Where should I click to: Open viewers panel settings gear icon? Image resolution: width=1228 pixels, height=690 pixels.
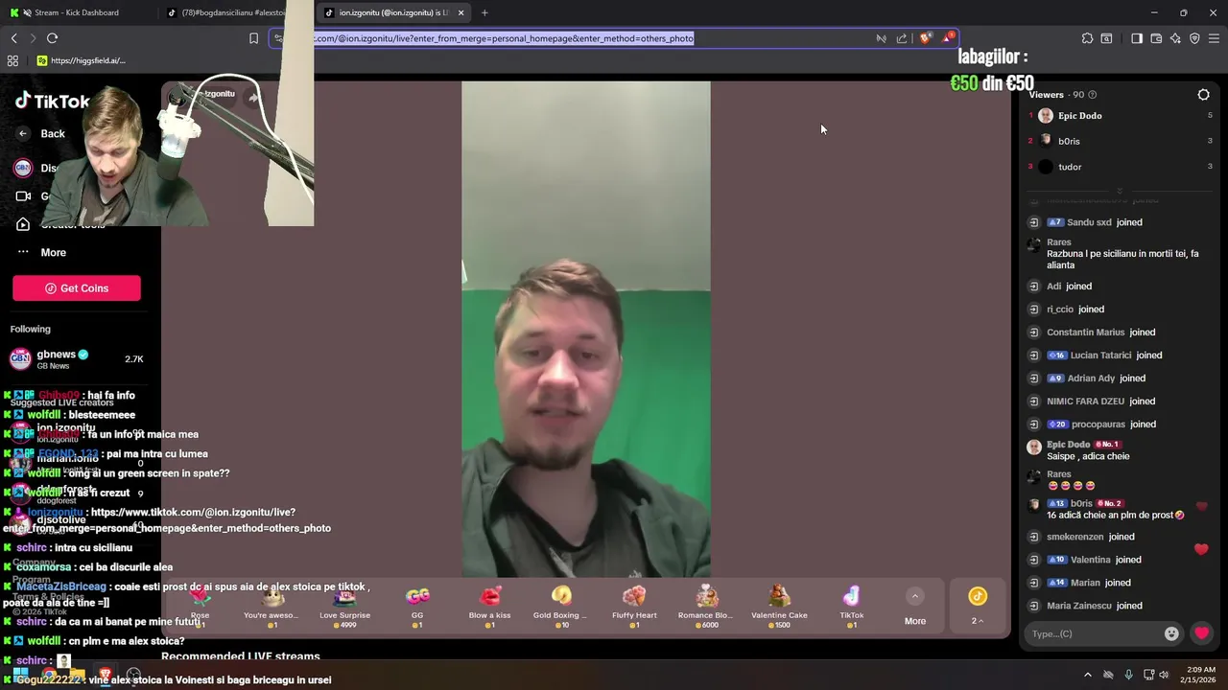pyautogui.click(x=1204, y=95)
